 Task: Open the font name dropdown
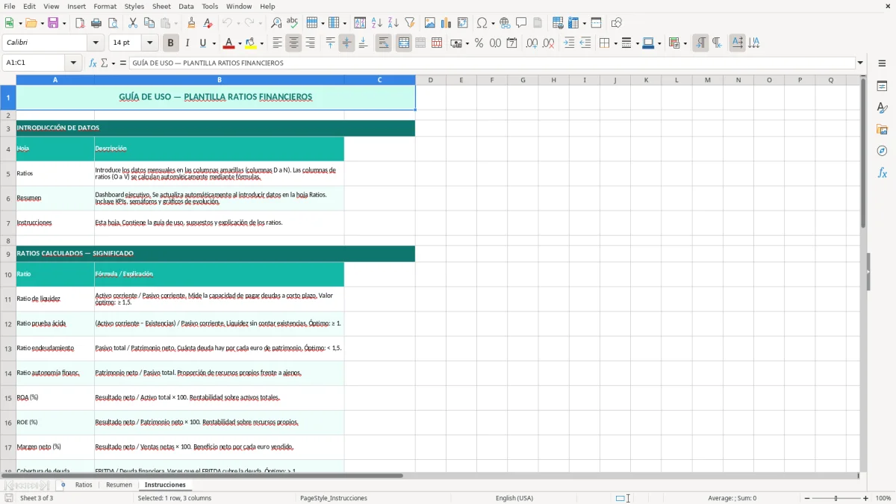tap(95, 43)
